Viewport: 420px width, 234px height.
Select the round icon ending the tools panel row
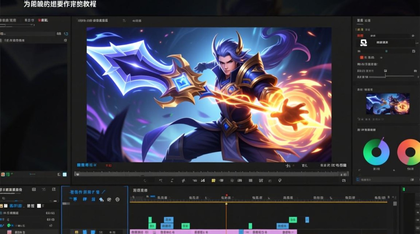click(117, 200)
